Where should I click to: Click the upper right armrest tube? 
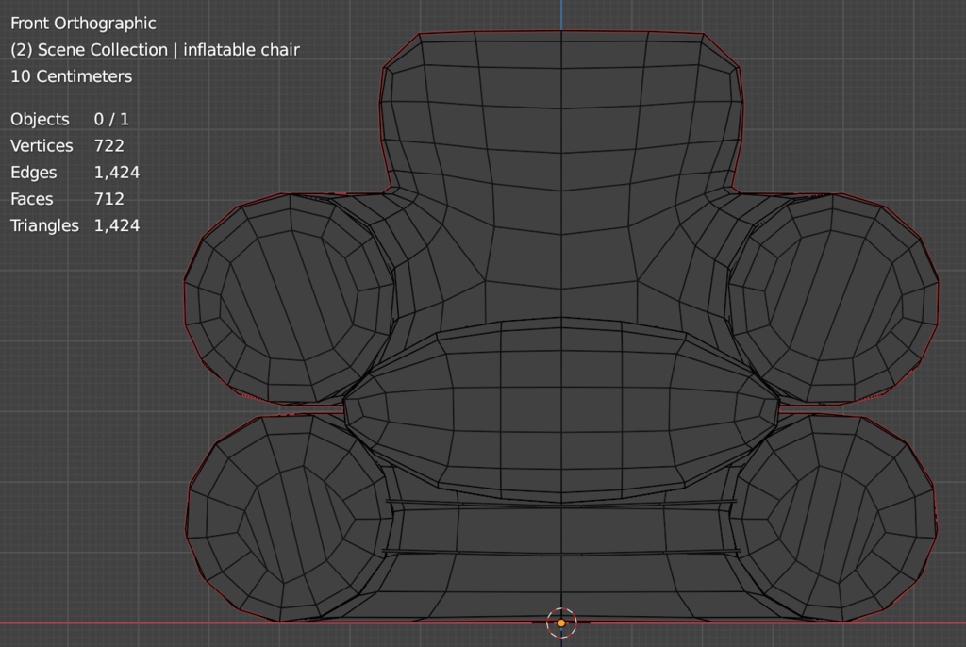click(835, 297)
